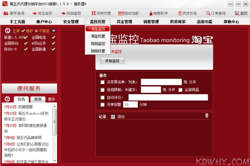This screenshot has width=250, height=166.
Task: Click the 便民服务 button
Action: (29, 88)
